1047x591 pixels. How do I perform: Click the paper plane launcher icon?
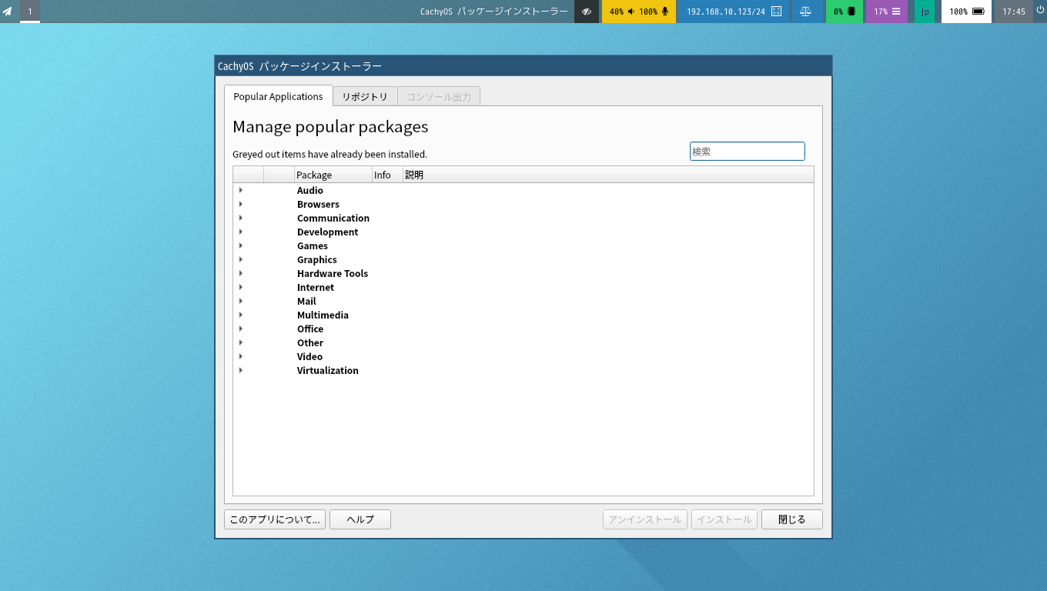pyautogui.click(x=7, y=11)
